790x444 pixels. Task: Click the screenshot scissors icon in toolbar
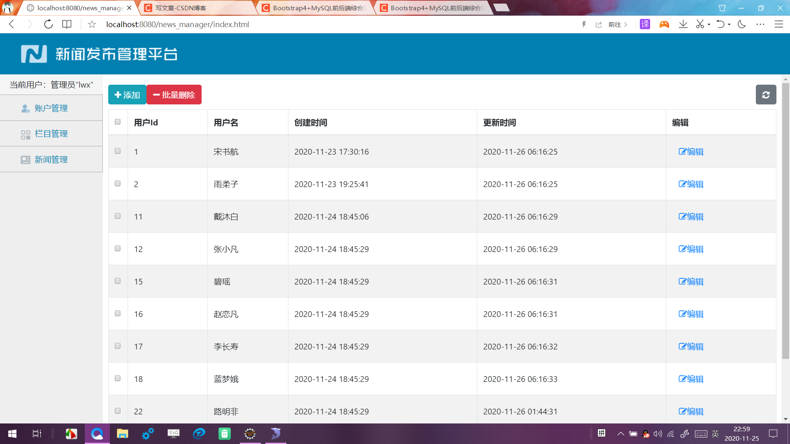[701, 24]
